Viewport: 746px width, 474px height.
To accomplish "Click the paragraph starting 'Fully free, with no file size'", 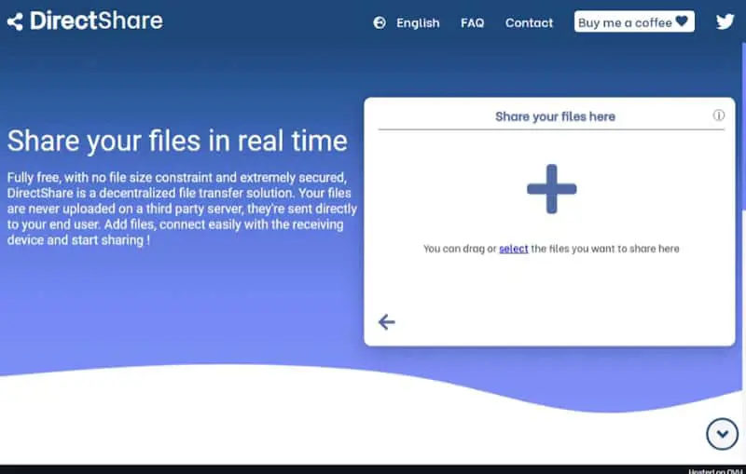I will point(182,209).
